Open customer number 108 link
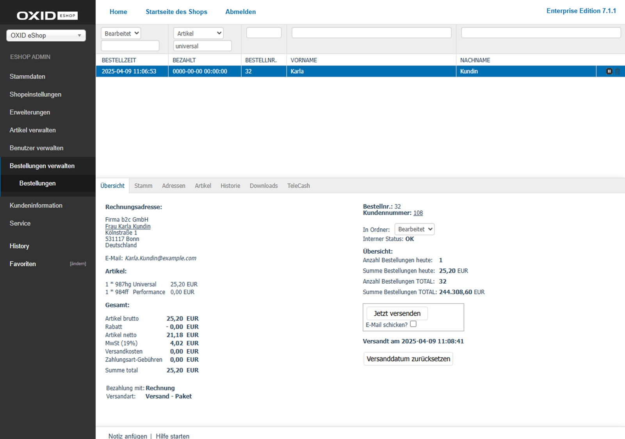Screen dimensions: 625x439 [418, 213]
